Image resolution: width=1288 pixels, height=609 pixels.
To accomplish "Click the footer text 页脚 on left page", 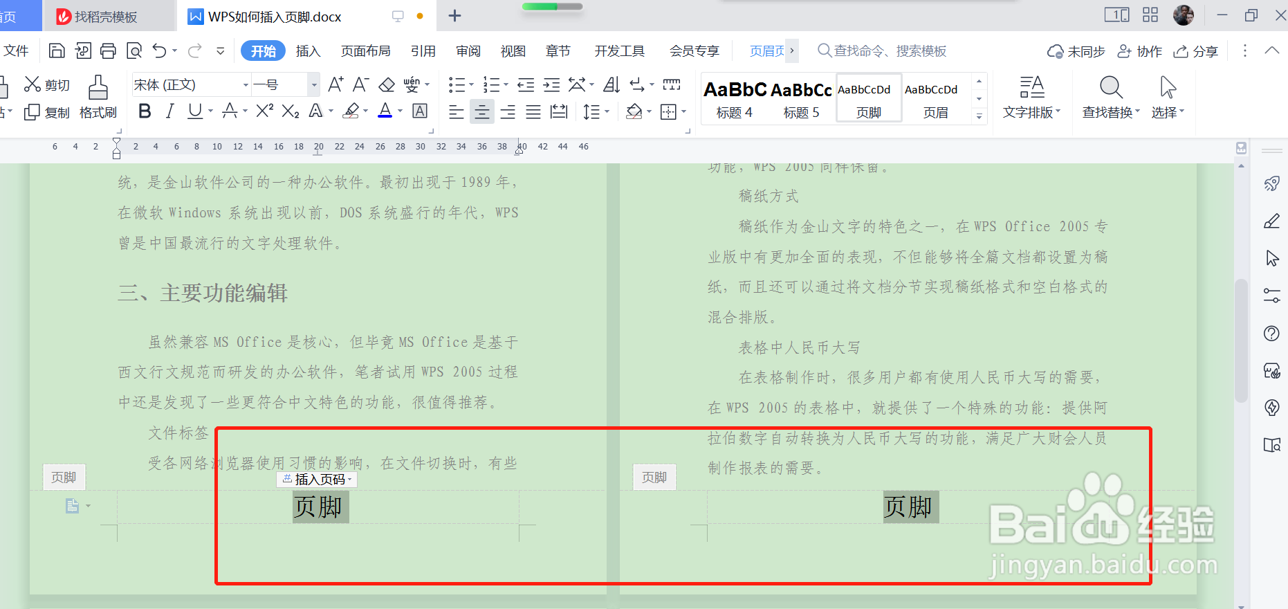I will tap(318, 507).
